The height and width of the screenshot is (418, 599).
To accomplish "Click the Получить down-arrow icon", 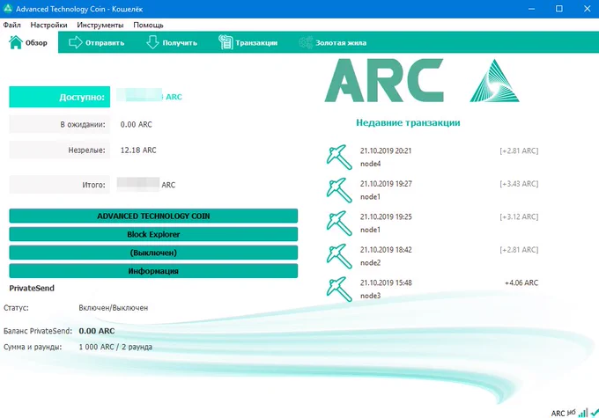I will pos(152,42).
